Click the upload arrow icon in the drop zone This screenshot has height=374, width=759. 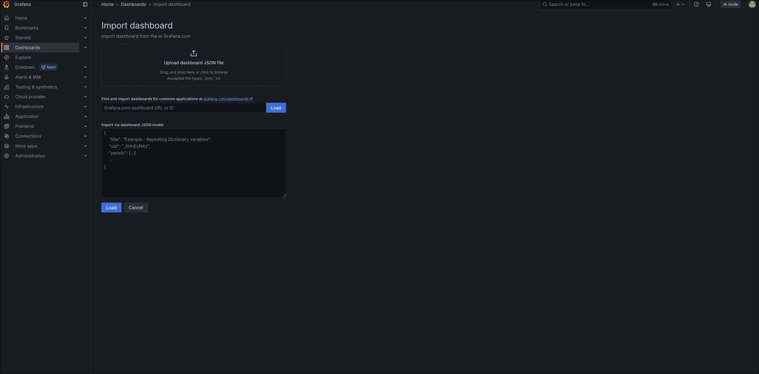[194, 53]
